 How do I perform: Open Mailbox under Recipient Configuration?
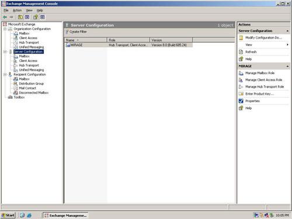[25, 79]
